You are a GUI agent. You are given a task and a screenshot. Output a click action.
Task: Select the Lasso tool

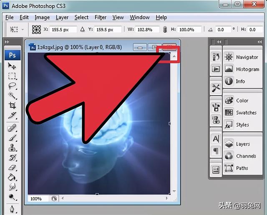pyautogui.click(x=12, y=86)
